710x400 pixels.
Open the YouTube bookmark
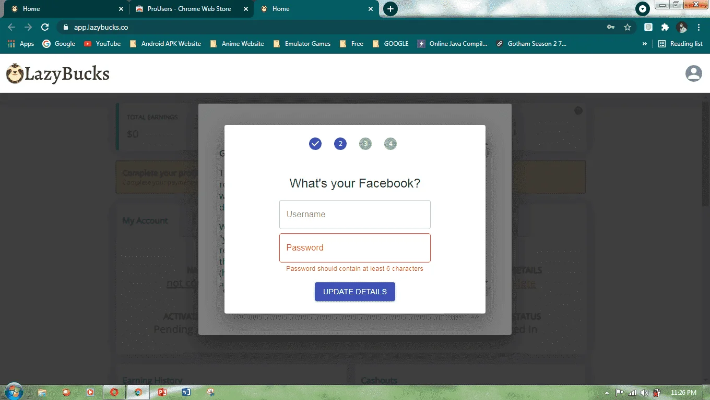coord(102,44)
